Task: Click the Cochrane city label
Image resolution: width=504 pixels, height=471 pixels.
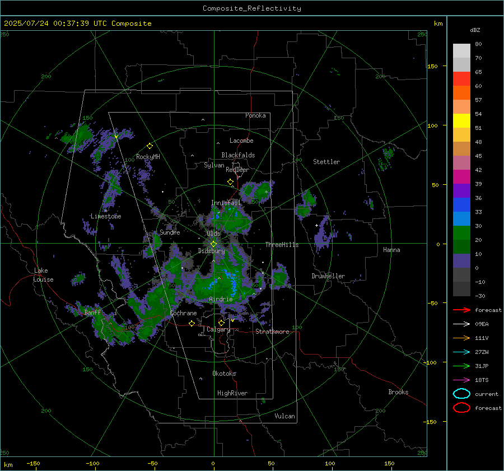Action: 183,313
